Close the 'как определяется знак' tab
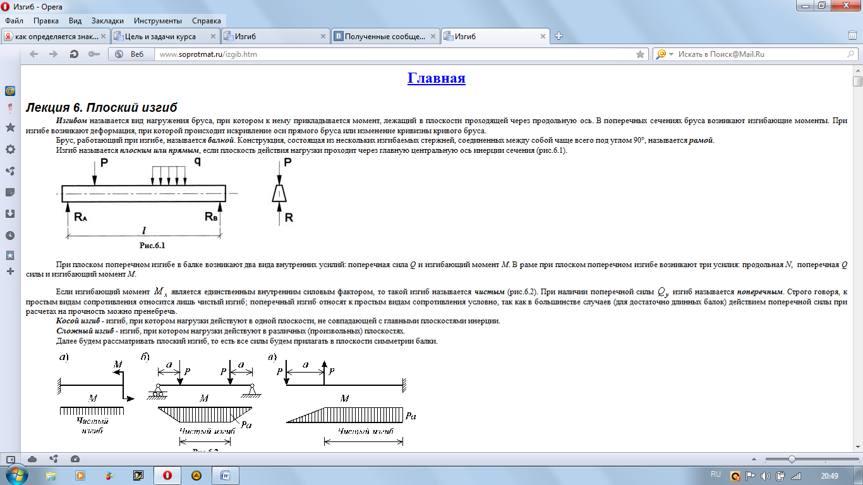 104,37
